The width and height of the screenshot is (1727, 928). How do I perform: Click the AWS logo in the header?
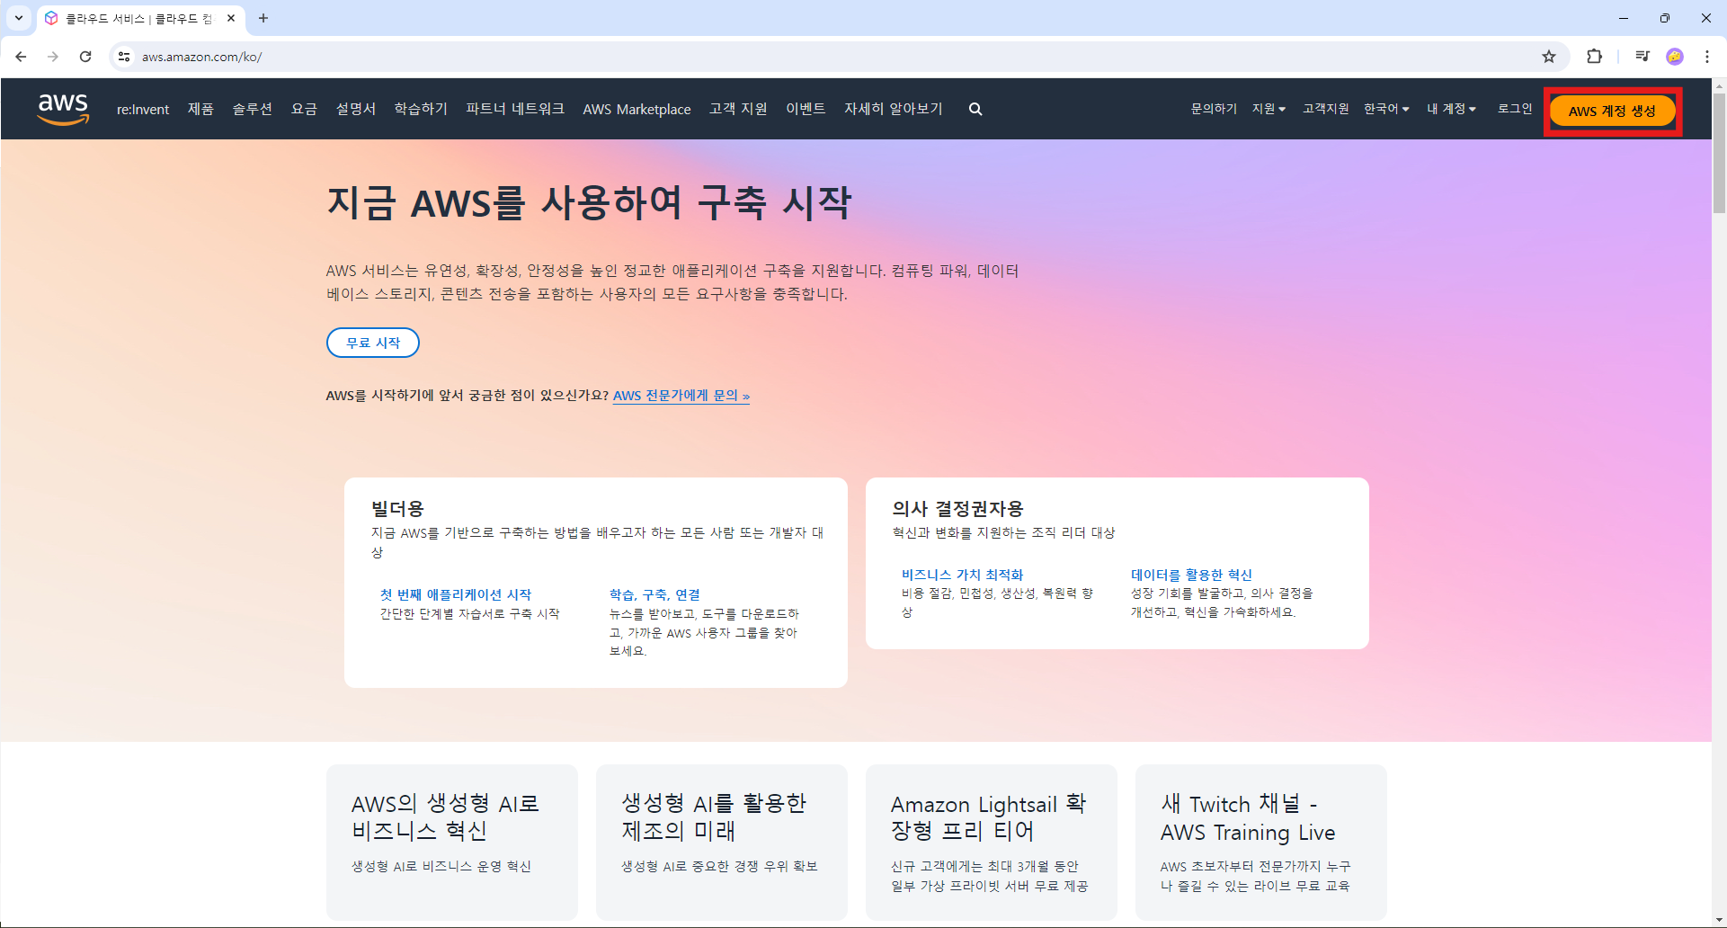pos(63,109)
